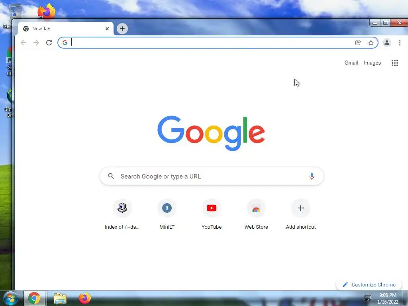Click the Google icon in address bar
Screen dimensions: 408x306
coord(65,43)
